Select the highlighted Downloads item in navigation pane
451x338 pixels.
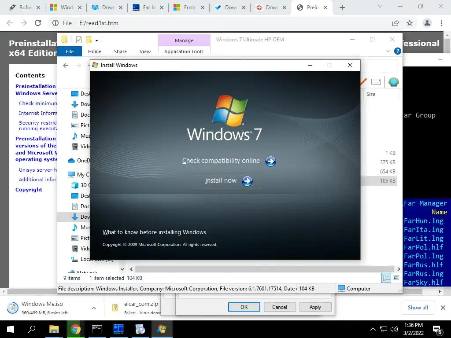[74, 217]
